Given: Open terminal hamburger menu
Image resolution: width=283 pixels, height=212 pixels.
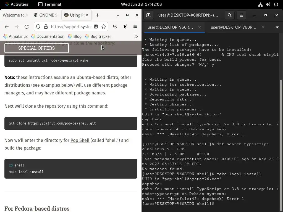Looking at the screenshot, I should [241, 15].
